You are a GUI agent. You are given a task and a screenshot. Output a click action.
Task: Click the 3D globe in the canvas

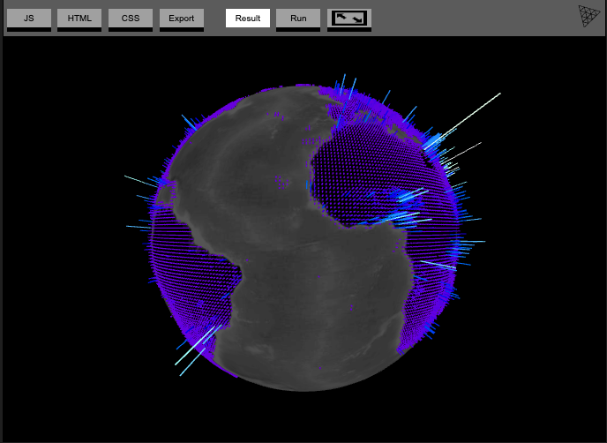pyautogui.click(x=303, y=238)
